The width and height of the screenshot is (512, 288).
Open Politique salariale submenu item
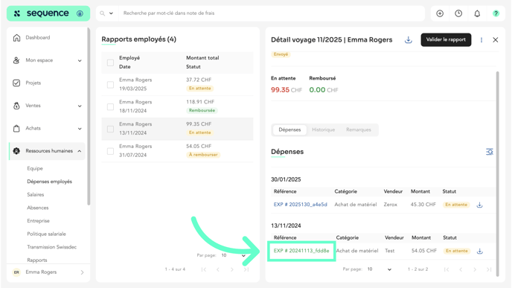(46, 234)
